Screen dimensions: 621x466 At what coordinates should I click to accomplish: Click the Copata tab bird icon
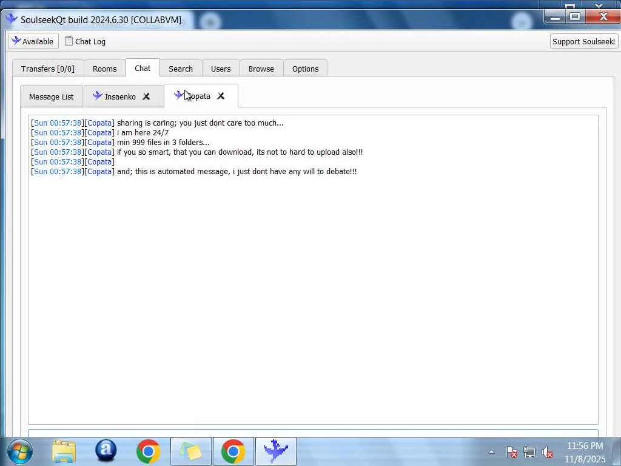[x=178, y=95]
